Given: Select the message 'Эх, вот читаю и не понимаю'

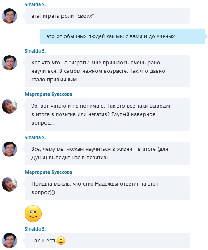Looking at the screenshot, I should (x=107, y=114).
